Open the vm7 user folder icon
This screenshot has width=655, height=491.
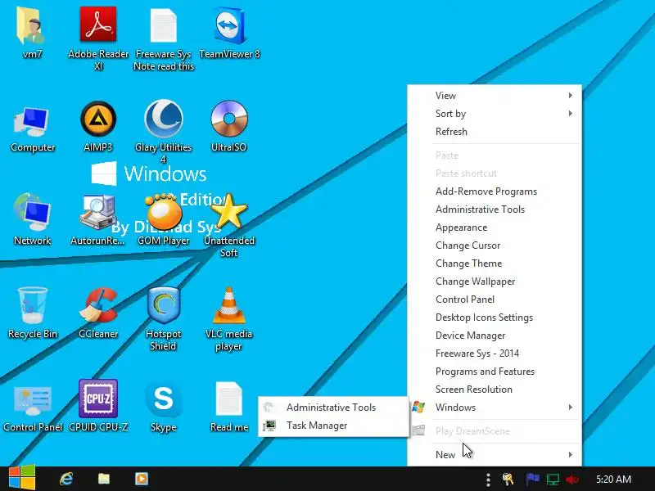click(x=32, y=26)
